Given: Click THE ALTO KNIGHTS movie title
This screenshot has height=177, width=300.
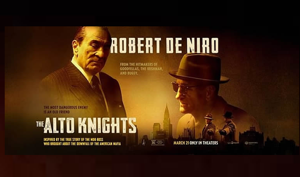Looking at the screenshot, I should click(86, 125).
